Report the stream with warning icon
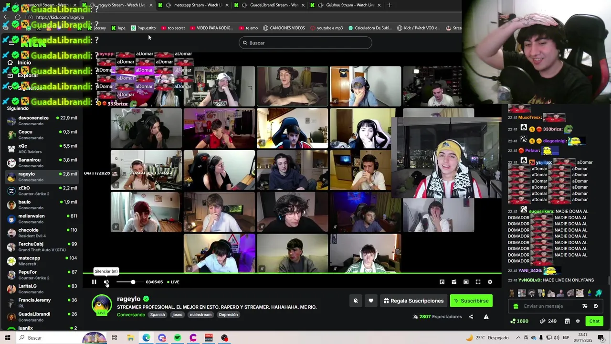611x344 pixels. [x=486, y=316]
